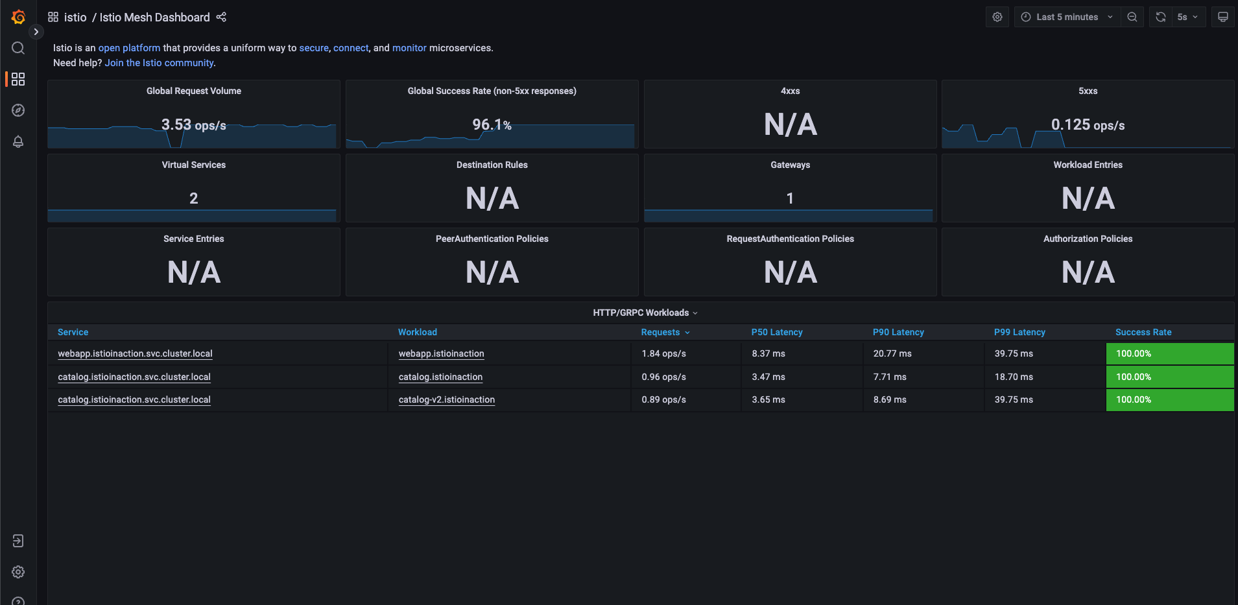The width and height of the screenshot is (1238, 605).
Task: Open the Global Request Volume panel title
Action: pos(194,91)
